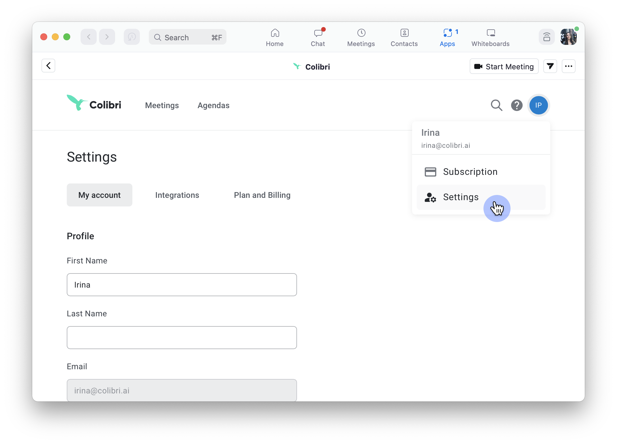The image size is (617, 444).
Task: Open the help question mark icon
Action: [517, 105]
